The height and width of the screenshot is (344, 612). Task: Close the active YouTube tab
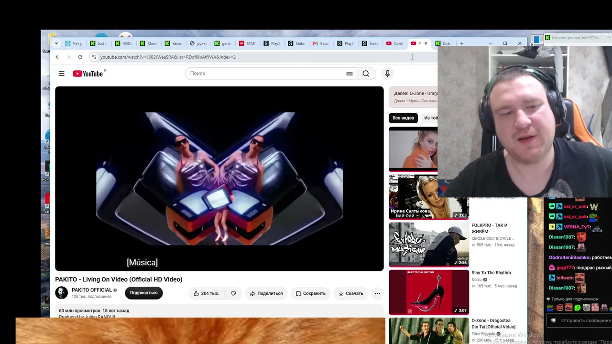point(426,43)
